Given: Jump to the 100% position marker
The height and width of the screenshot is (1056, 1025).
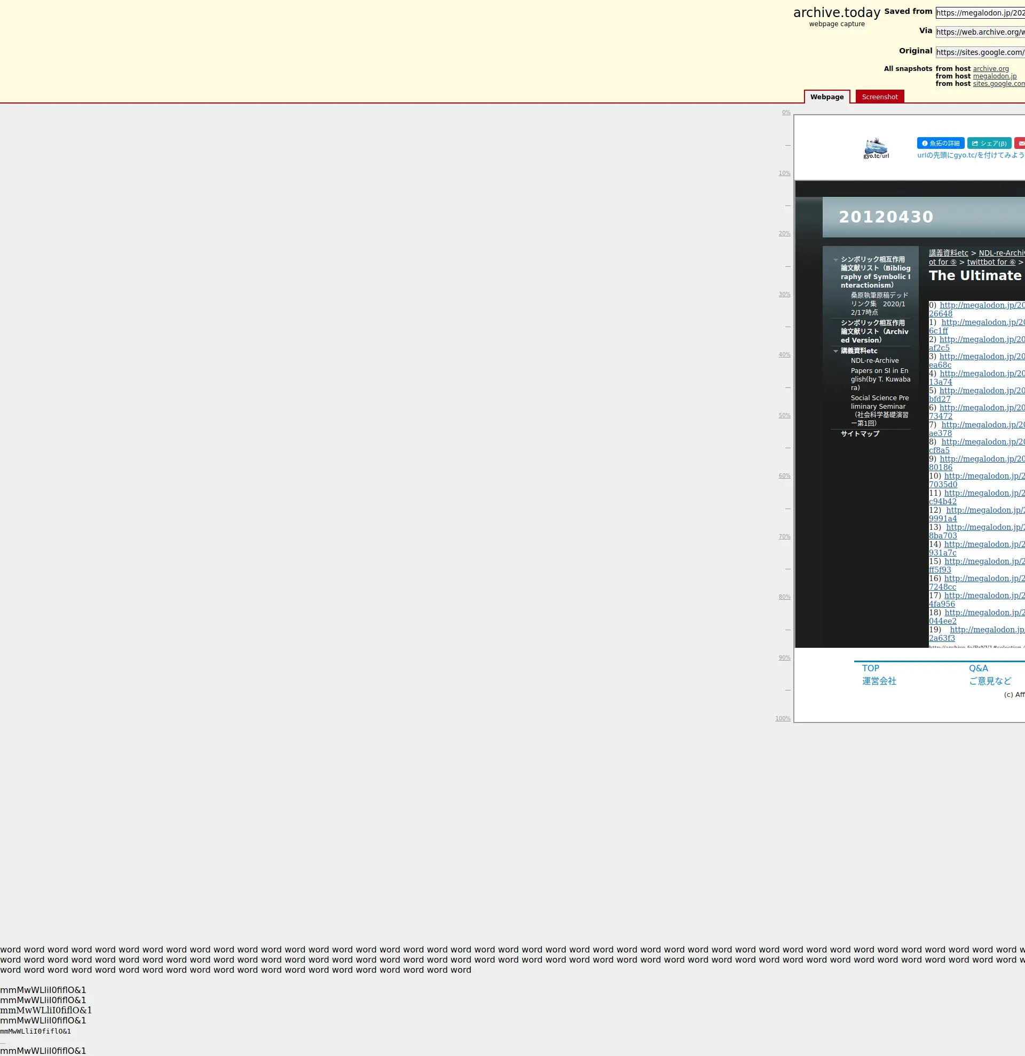Looking at the screenshot, I should tap(783, 719).
